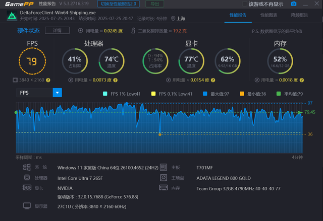Click the hard disk icon beside 主硬盘 row
Image resolution: width=323 pixels, height=221 pixels.
pos(164,178)
